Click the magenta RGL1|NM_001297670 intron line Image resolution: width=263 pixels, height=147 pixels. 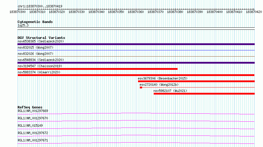tap(136, 121)
